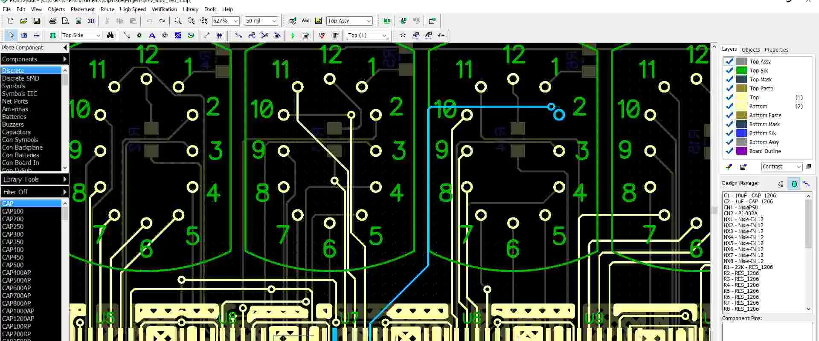This screenshot has width=819, height=341.
Task: Open the Top Side dropdown
Action: pyautogui.click(x=98, y=35)
